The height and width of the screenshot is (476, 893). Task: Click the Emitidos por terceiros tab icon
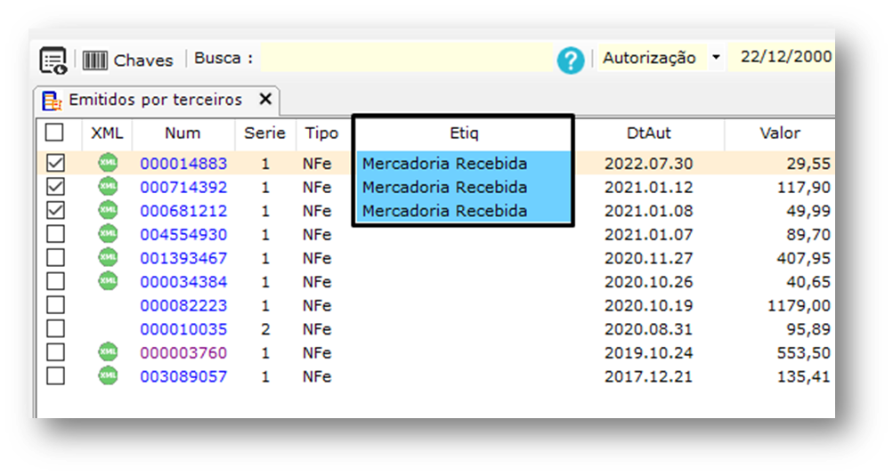pos(52,101)
